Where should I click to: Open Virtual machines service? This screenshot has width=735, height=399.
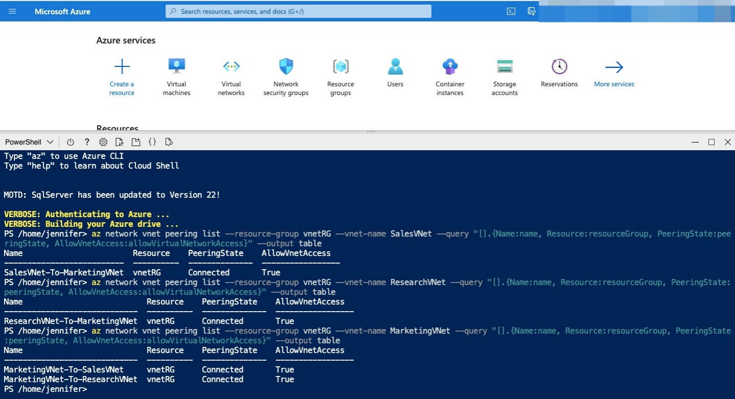pos(177,77)
